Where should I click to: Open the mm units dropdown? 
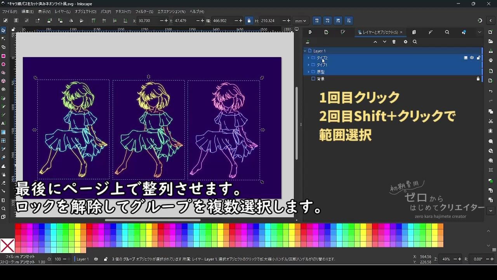tap(301, 21)
